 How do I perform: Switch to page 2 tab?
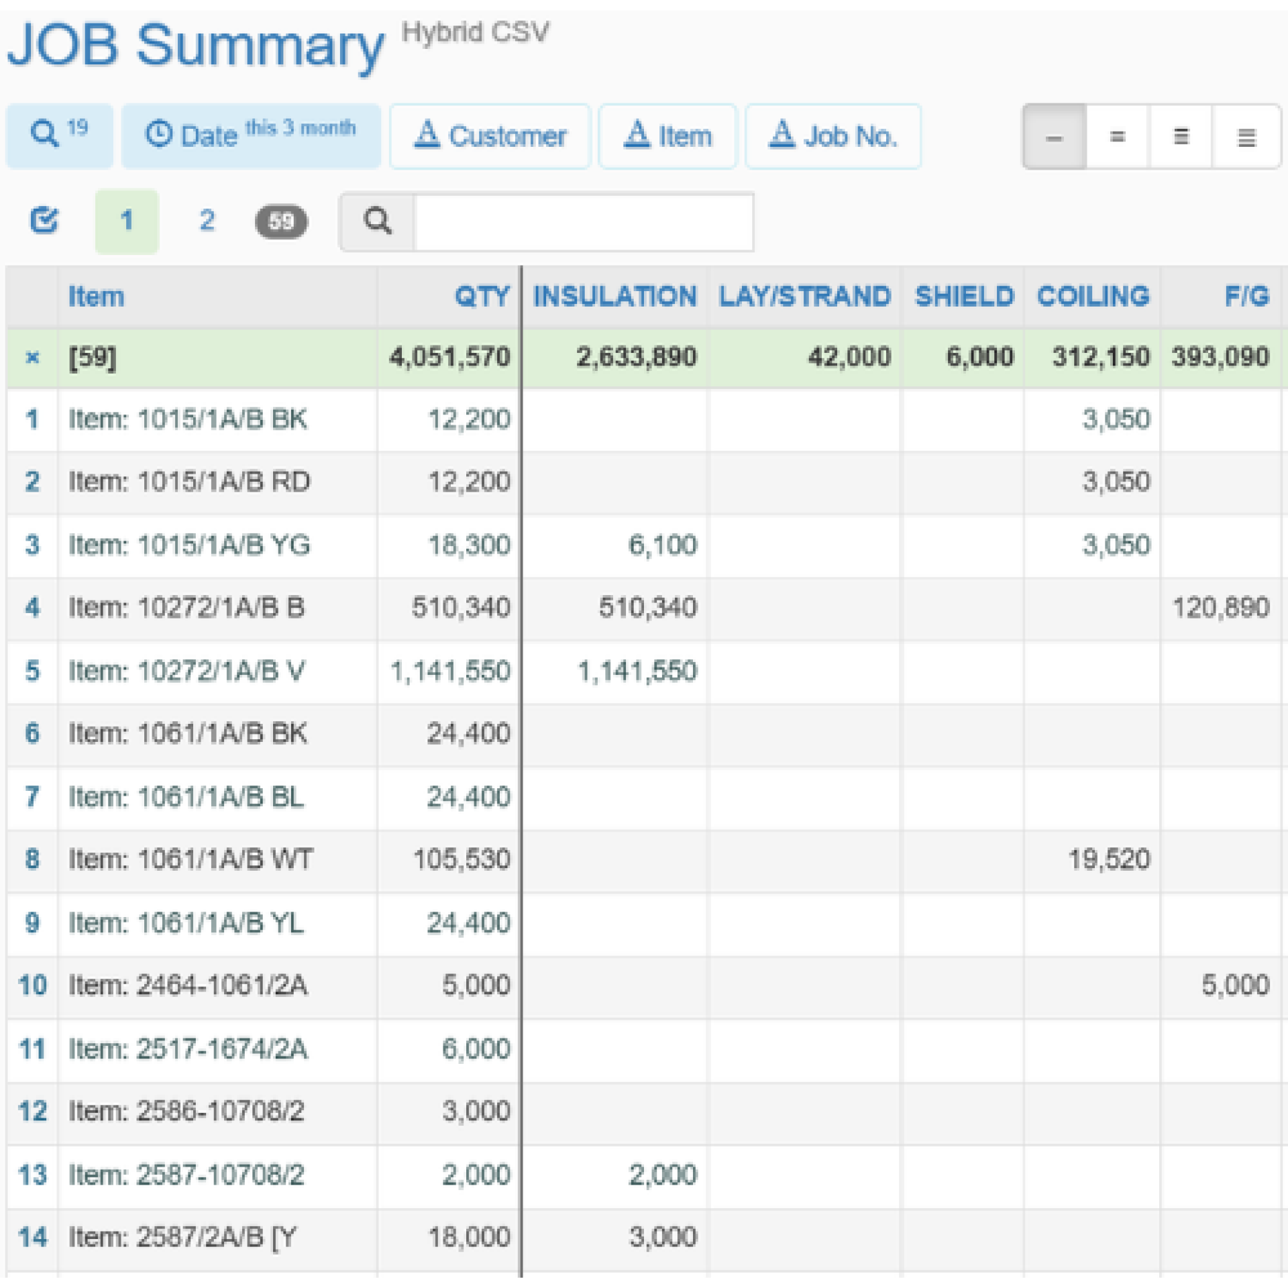[207, 221]
